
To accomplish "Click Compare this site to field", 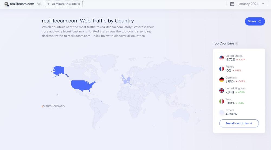I will 64,4.
